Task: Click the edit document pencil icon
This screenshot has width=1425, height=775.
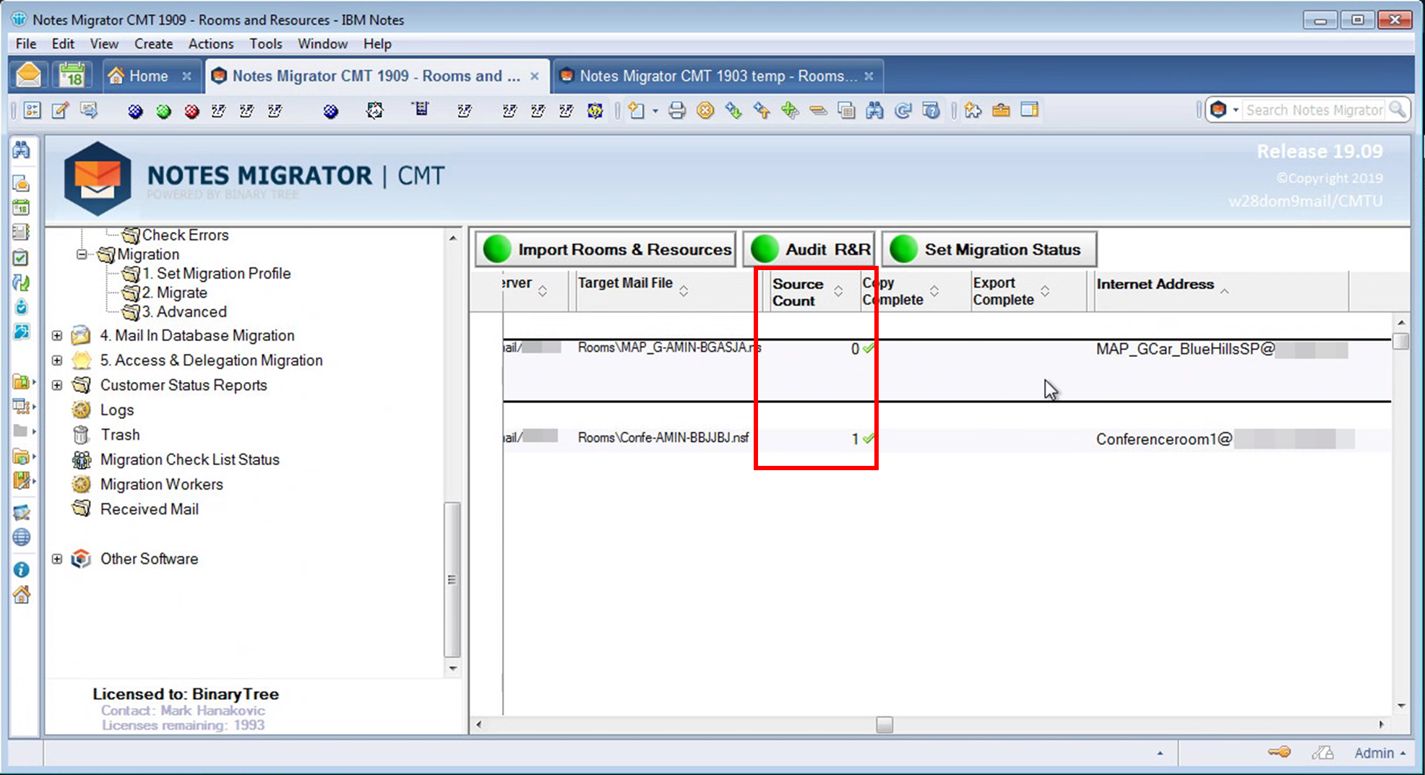Action: (x=60, y=111)
